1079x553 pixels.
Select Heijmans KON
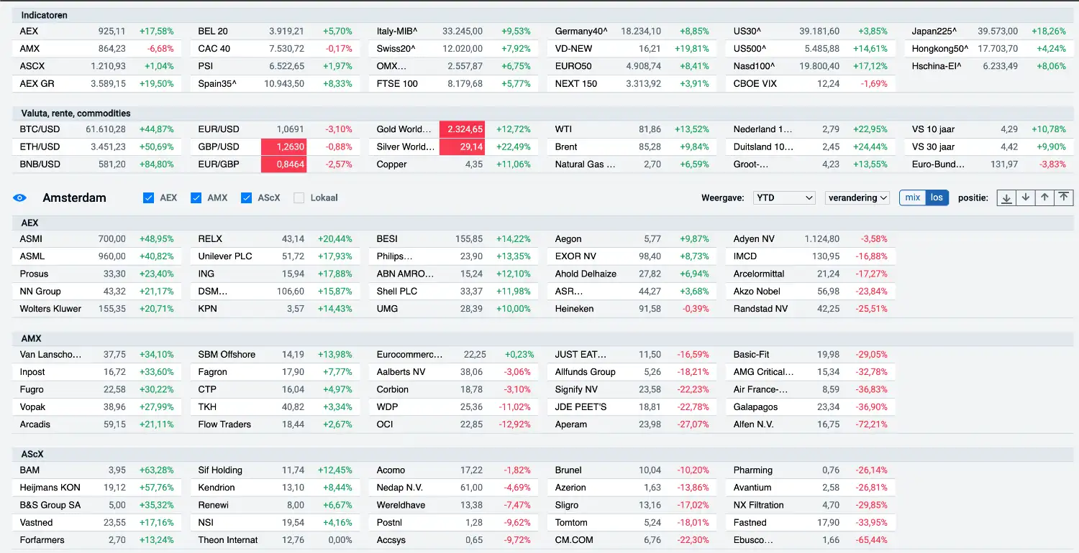[x=50, y=488]
